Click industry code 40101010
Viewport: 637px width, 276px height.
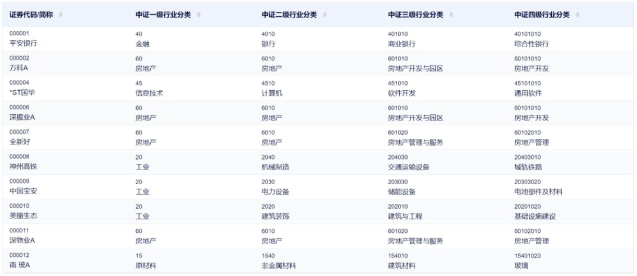click(x=528, y=34)
